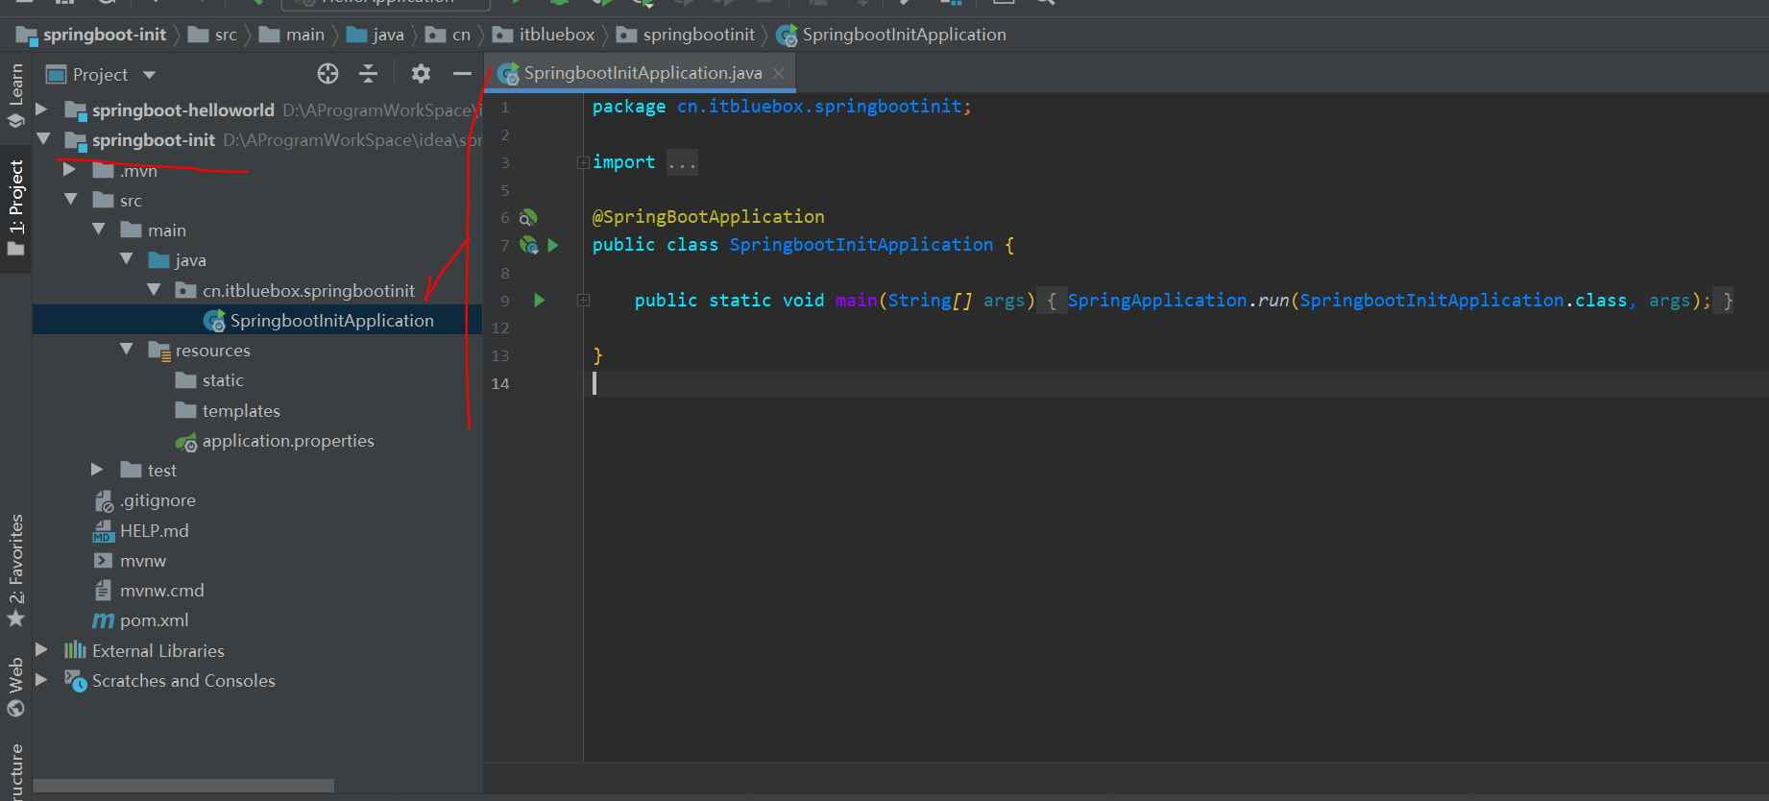Click springboot-init in the breadcrumb bar

104,35
